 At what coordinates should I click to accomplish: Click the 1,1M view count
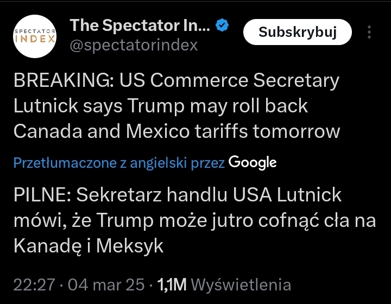pos(172,284)
